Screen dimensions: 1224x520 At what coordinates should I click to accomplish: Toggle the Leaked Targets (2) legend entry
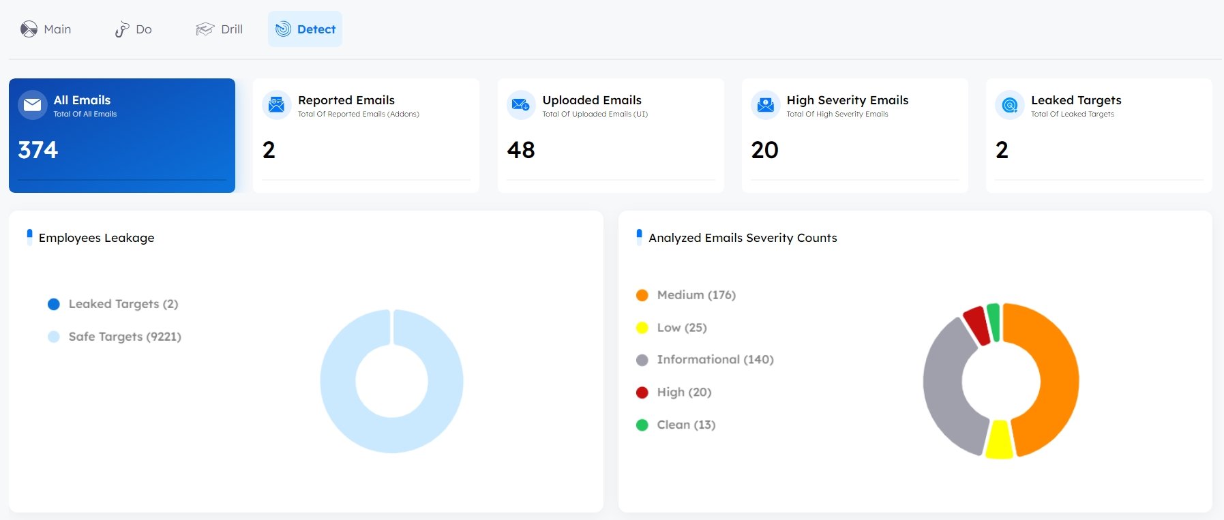(113, 304)
